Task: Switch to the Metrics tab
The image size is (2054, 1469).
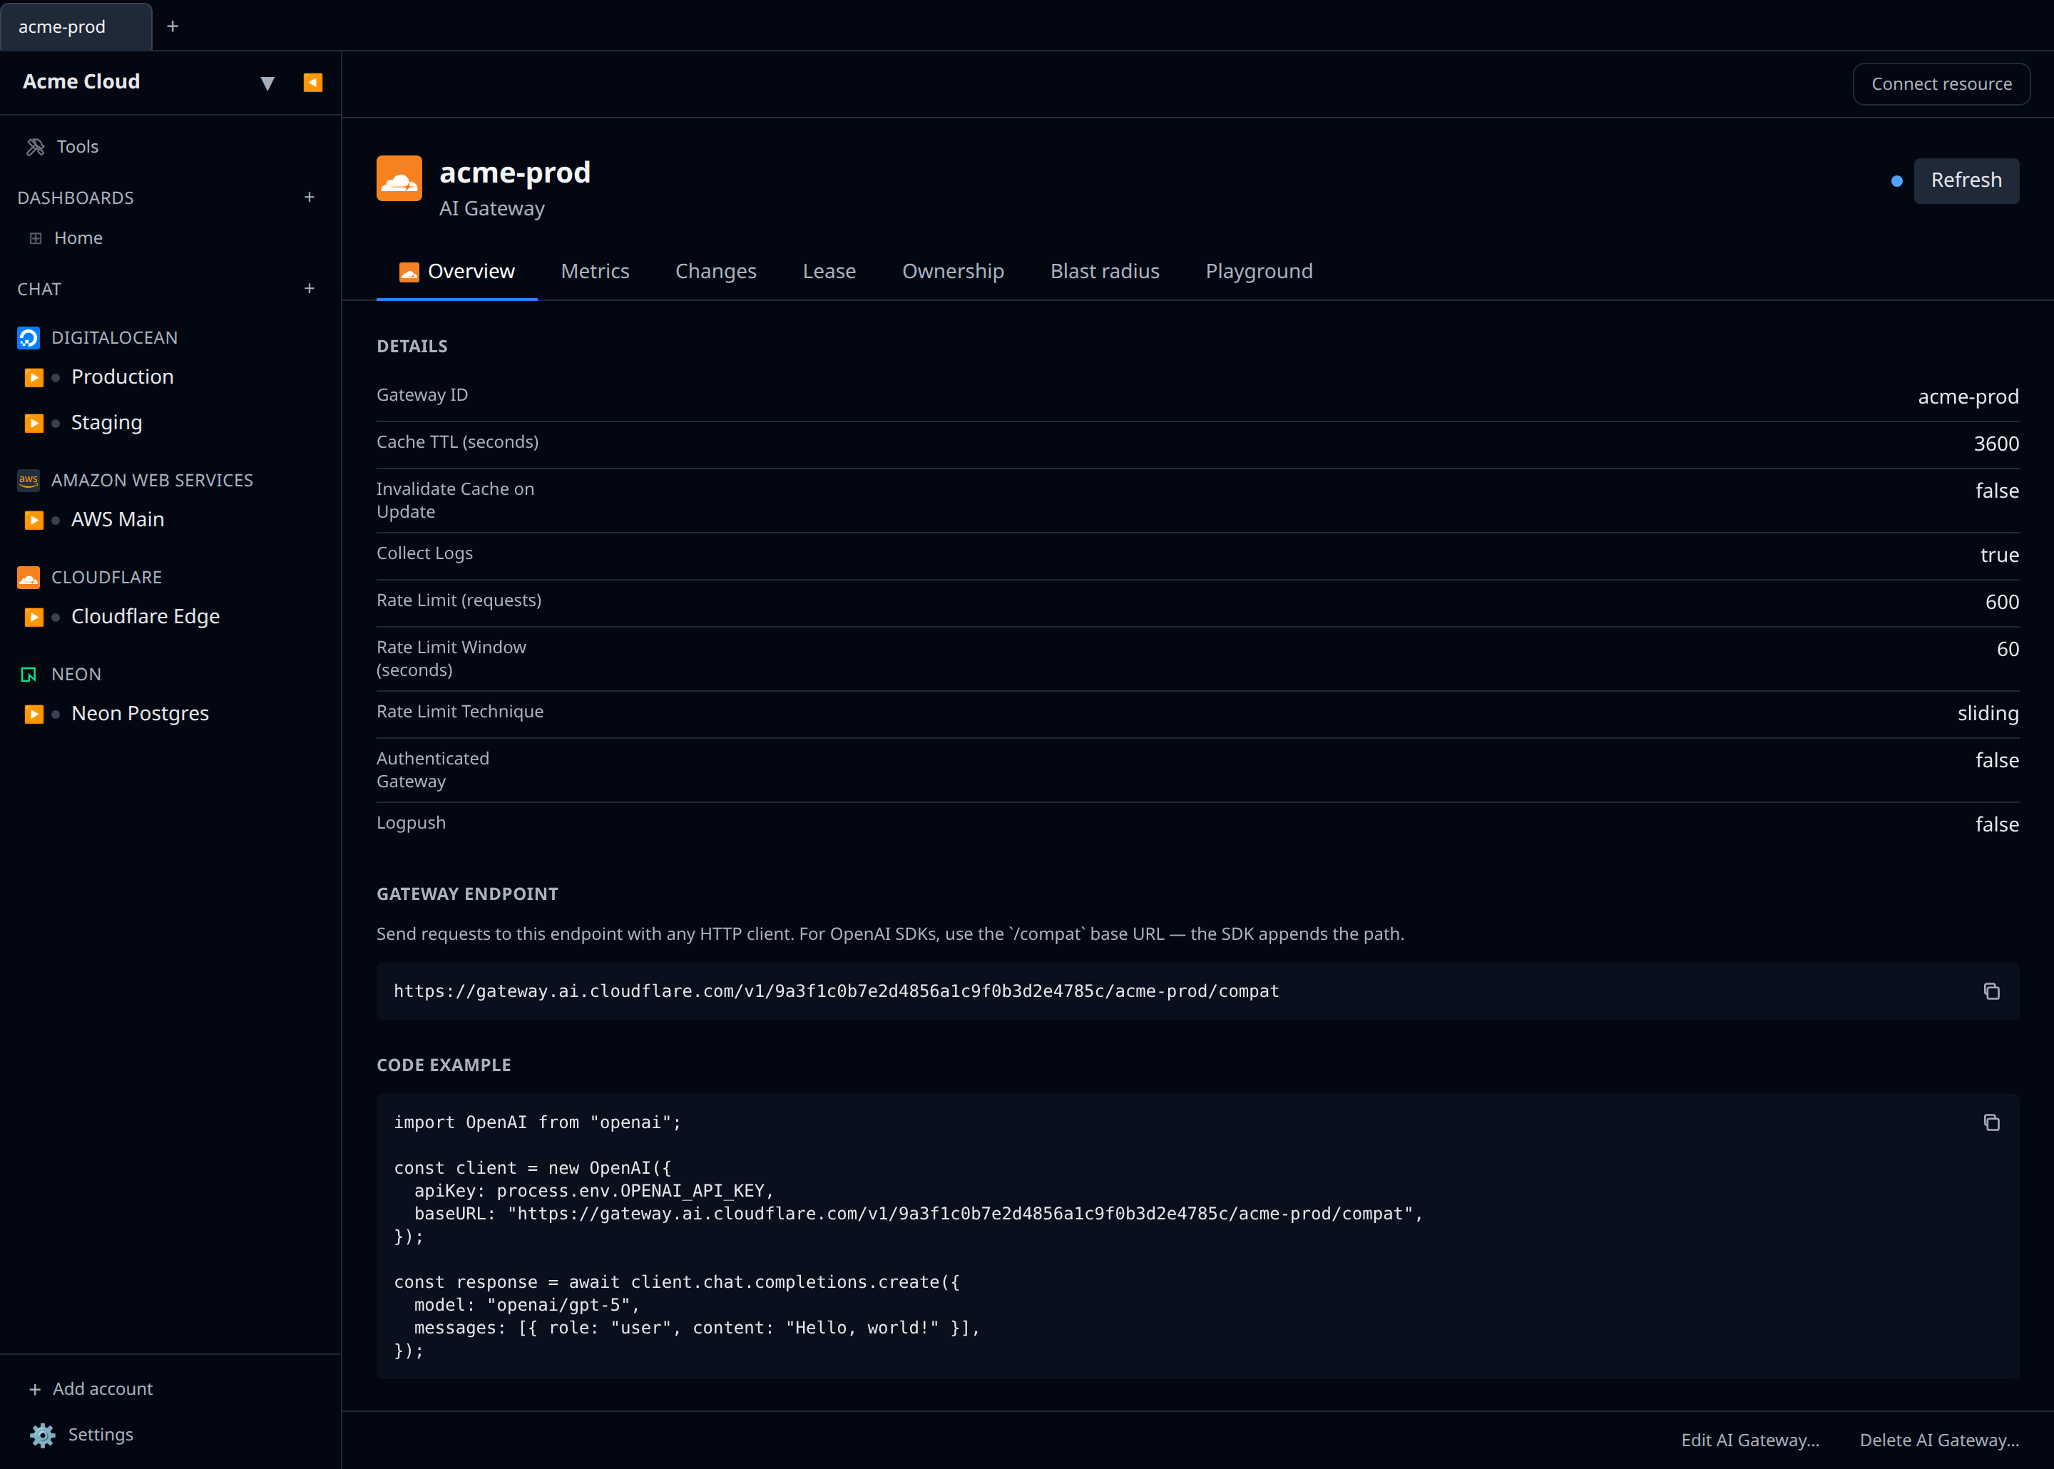Action: point(595,272)
